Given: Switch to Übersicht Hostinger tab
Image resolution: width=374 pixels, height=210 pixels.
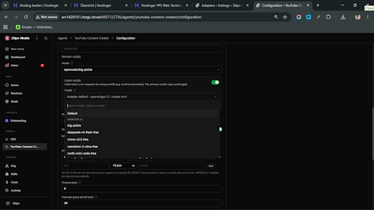Looking at the screenshot, I should [x=101, y=5].
